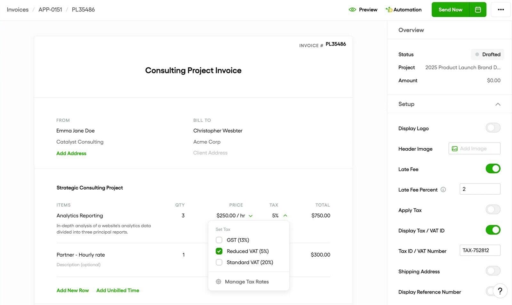512x305 pixels.
Task: Click the $750.00 total
Action: pyautogui.click(x=321, y=216)
